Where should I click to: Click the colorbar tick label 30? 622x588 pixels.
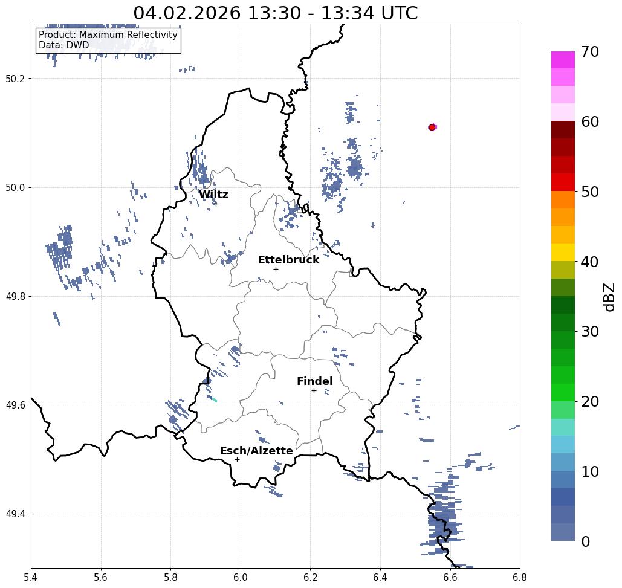point(589,332)
